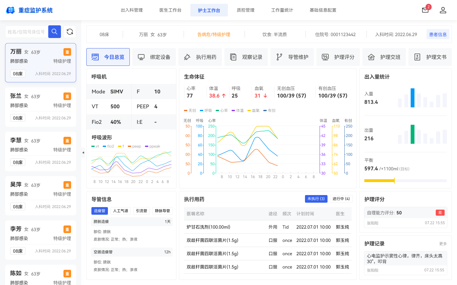Click the 重 badge on 张兰 card
The width and height of the screenshot is (457, 285).
tap(67, 96)
